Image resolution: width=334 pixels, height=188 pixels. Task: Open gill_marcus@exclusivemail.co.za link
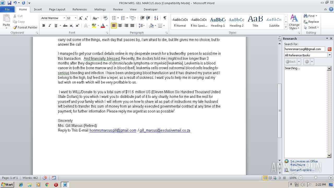(165, 130)
